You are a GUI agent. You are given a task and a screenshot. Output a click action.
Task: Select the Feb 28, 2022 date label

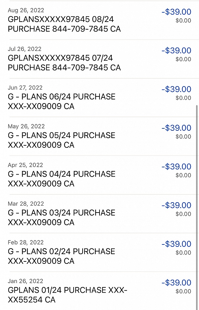pyautogui.click(x=26, y=242)
